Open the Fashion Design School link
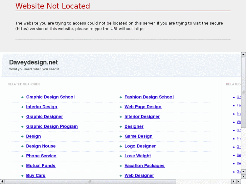Viewport: 246px width, 184px height. pyautogui.click(x=149, y=97)
